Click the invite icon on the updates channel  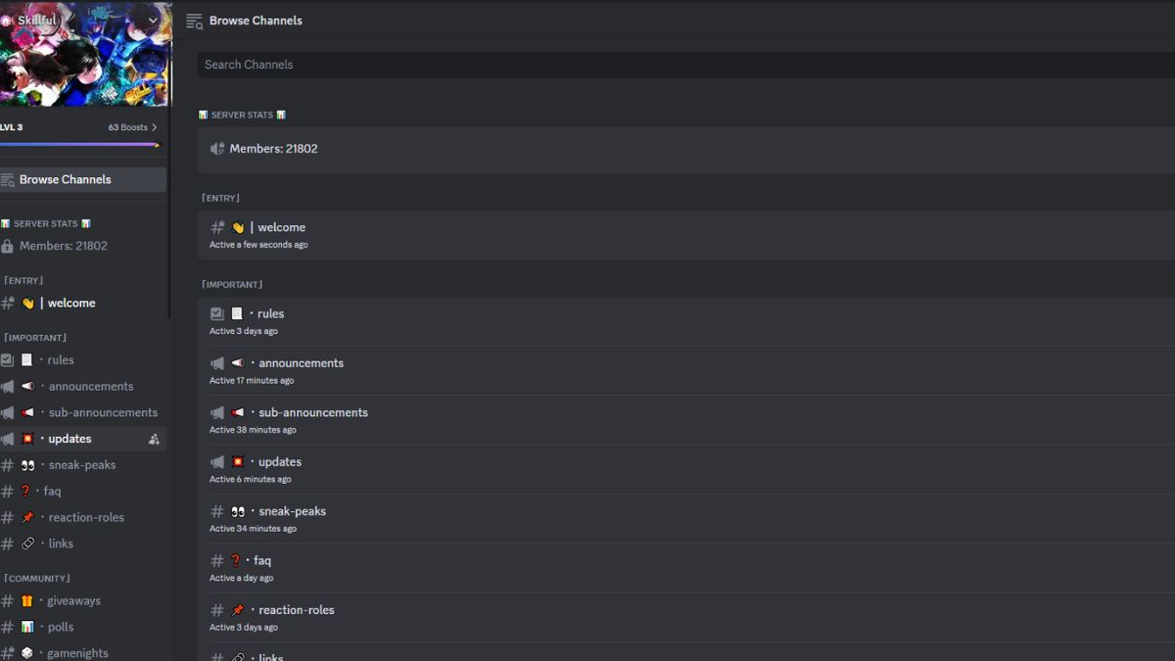(154, 440)
